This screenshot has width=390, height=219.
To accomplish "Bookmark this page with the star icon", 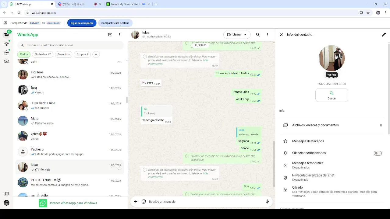I will click(x=368, y=13).
